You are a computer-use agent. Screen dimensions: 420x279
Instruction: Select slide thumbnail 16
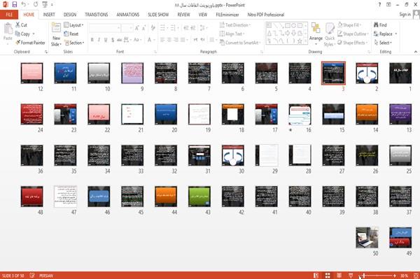(300, 114)
